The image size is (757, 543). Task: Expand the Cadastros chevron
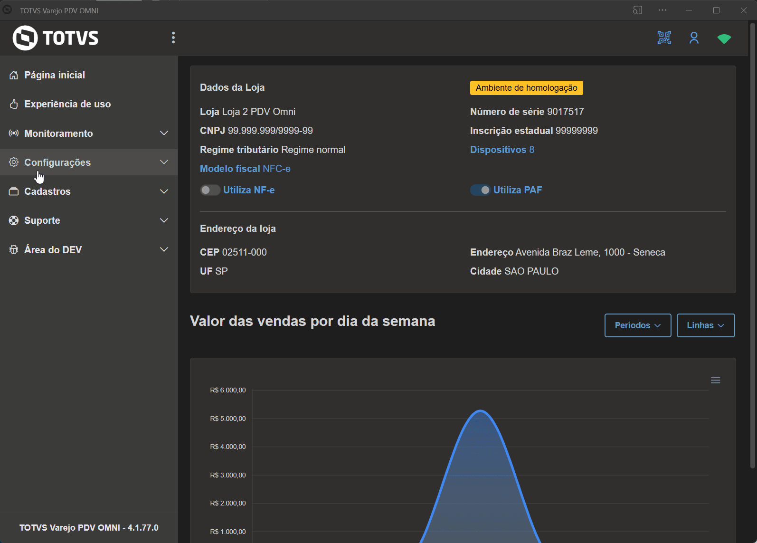pos(164,191)
